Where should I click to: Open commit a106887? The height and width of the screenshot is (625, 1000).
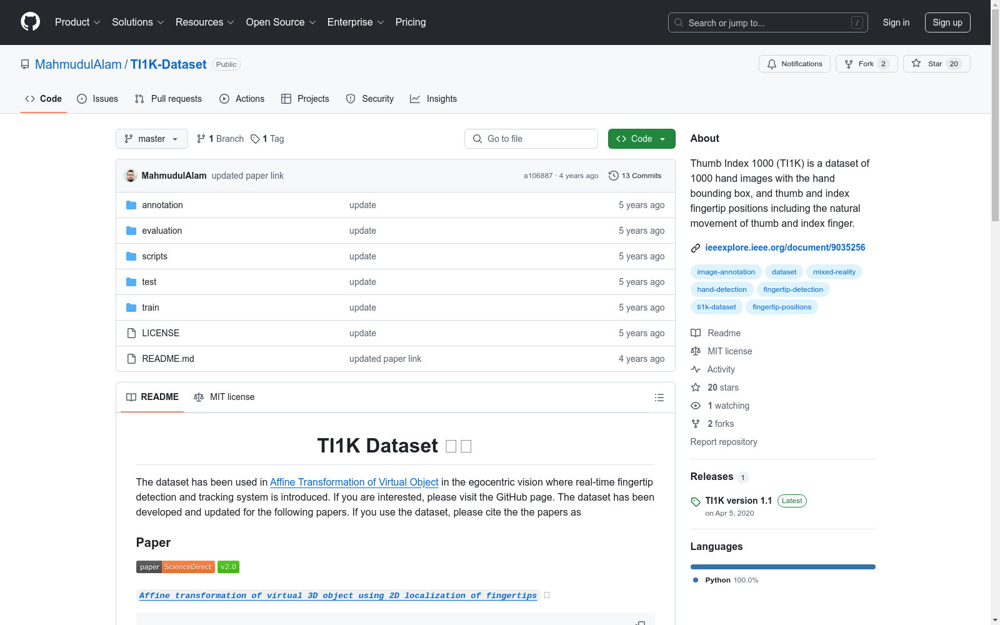tap(538, 176)
